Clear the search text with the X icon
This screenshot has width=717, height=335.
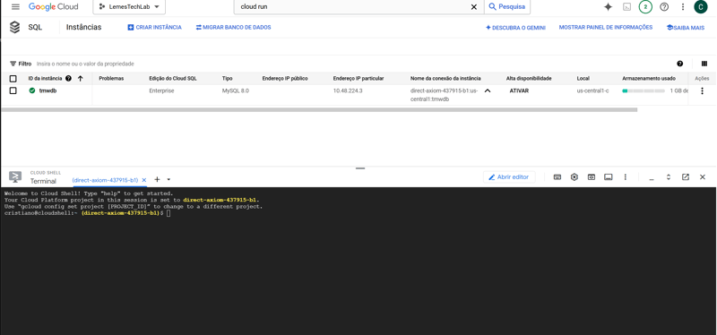[x=474, y=7]
